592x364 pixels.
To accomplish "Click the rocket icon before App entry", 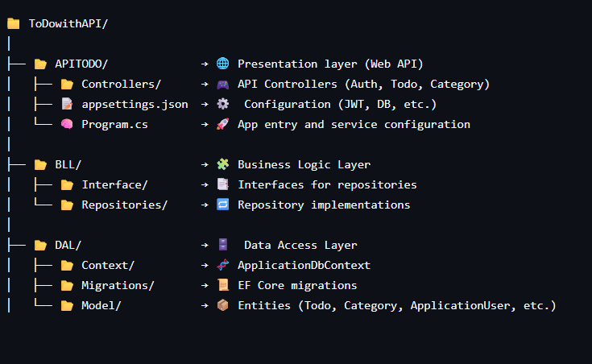I will pos(223,124).
